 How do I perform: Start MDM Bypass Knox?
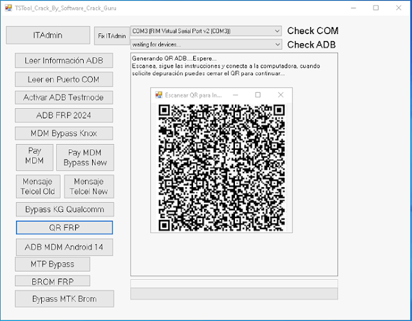pos(64,133)
